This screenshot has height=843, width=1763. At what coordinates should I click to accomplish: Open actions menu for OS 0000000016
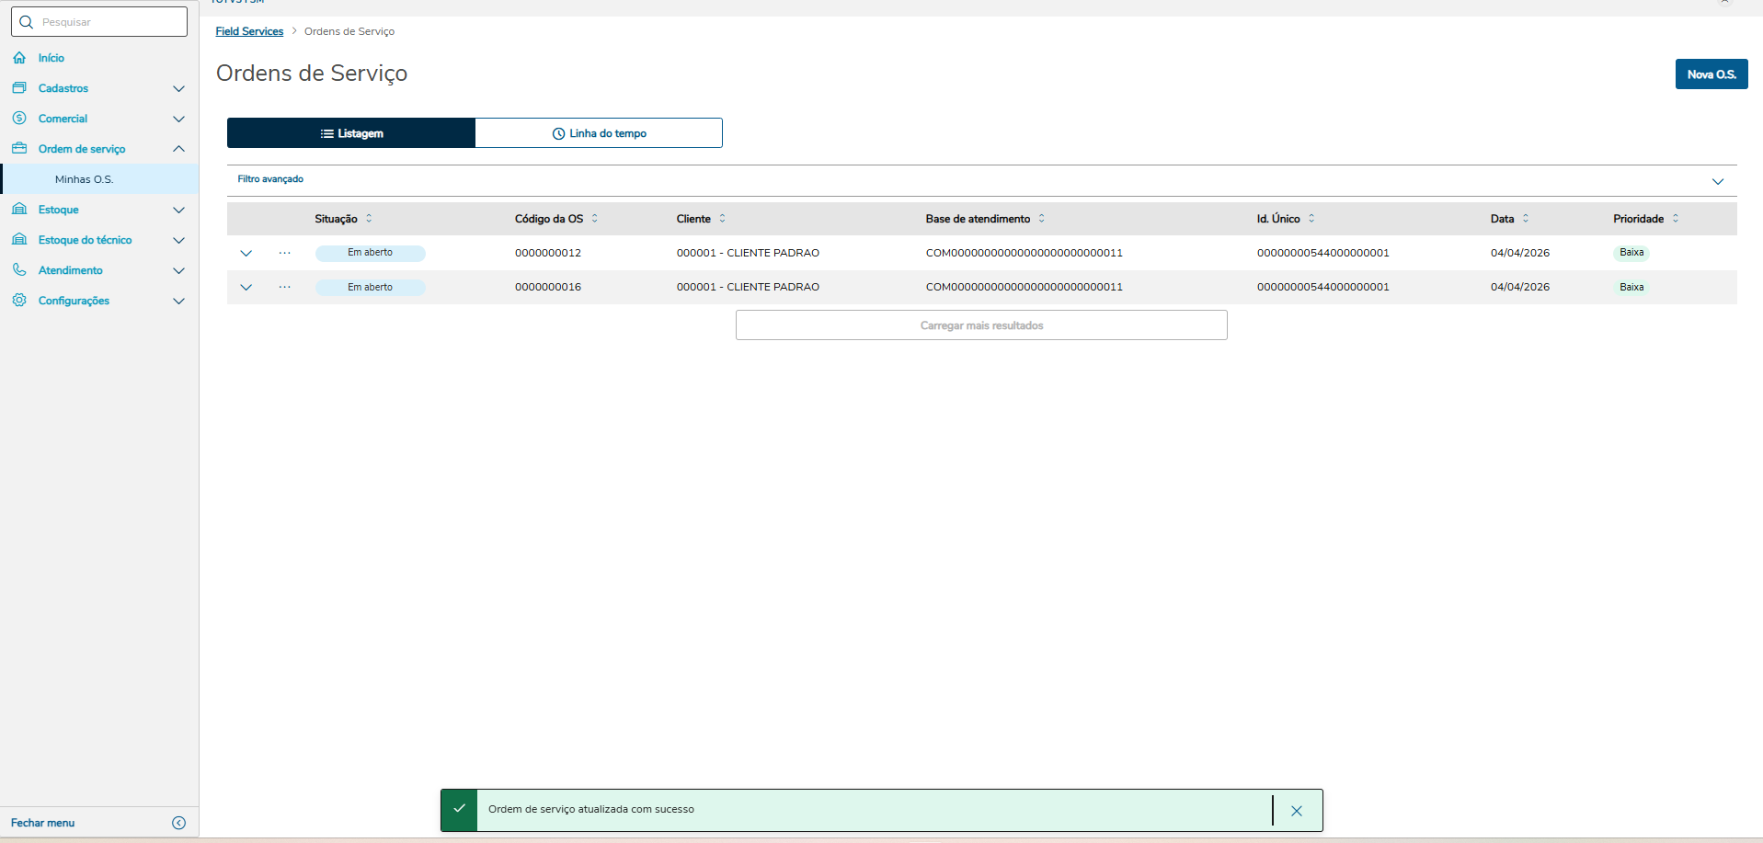285,287
